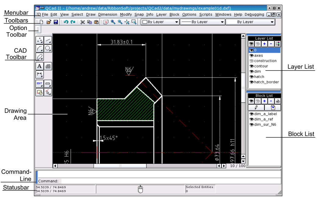
Task: Open the Hatch tool
Action: [48, 66]
